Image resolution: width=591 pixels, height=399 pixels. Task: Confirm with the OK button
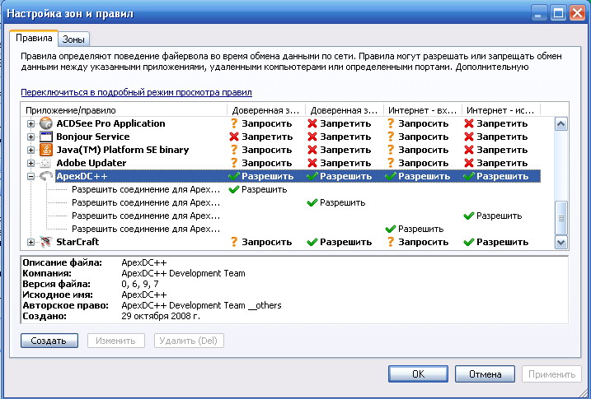419,373
